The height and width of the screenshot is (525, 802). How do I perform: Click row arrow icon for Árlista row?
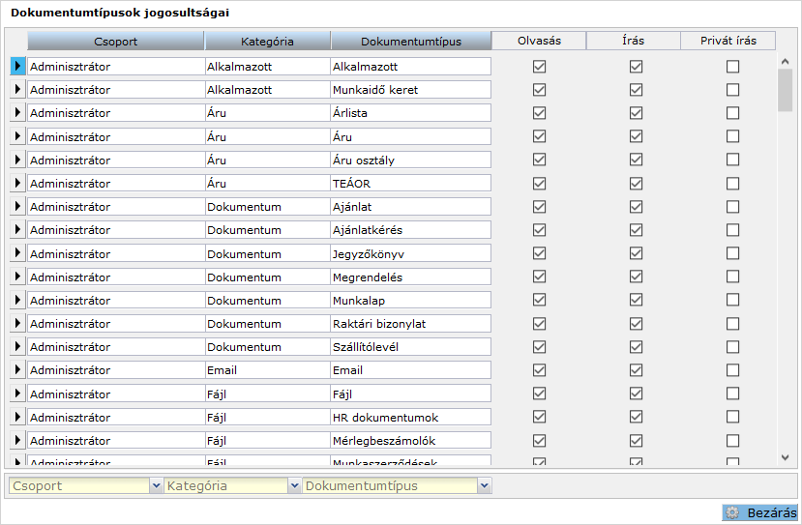click(17, 113)
